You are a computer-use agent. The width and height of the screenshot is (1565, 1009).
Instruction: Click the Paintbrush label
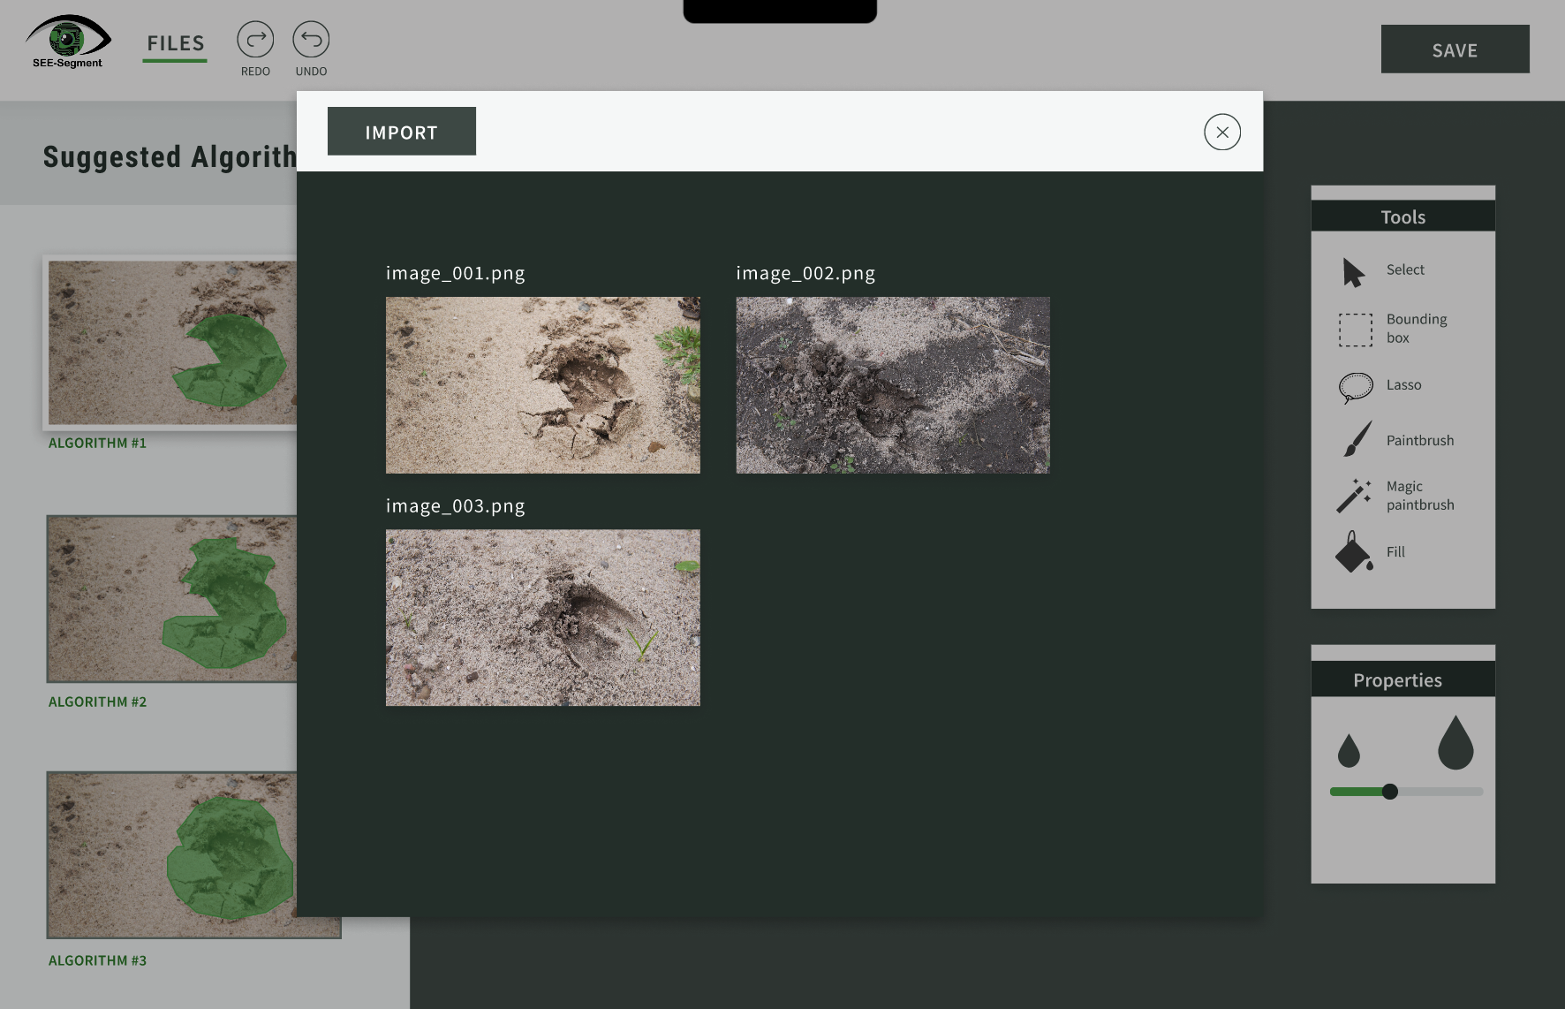point(1420,440)
